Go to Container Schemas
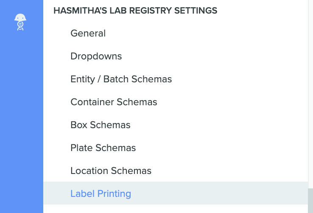 (114, 102)
